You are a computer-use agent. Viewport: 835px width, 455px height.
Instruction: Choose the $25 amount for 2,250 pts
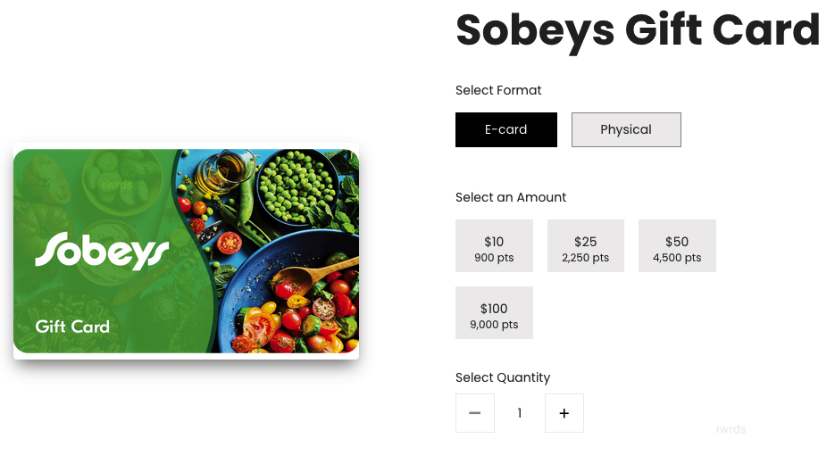point(585,246)
